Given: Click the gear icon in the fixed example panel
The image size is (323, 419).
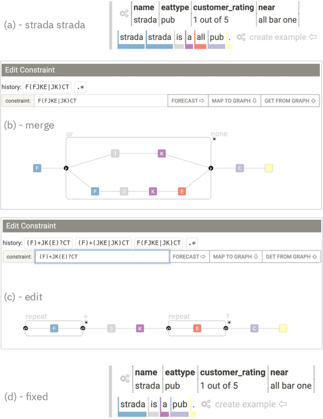Looking at the screenshot, I should click(x=124, y=379).
